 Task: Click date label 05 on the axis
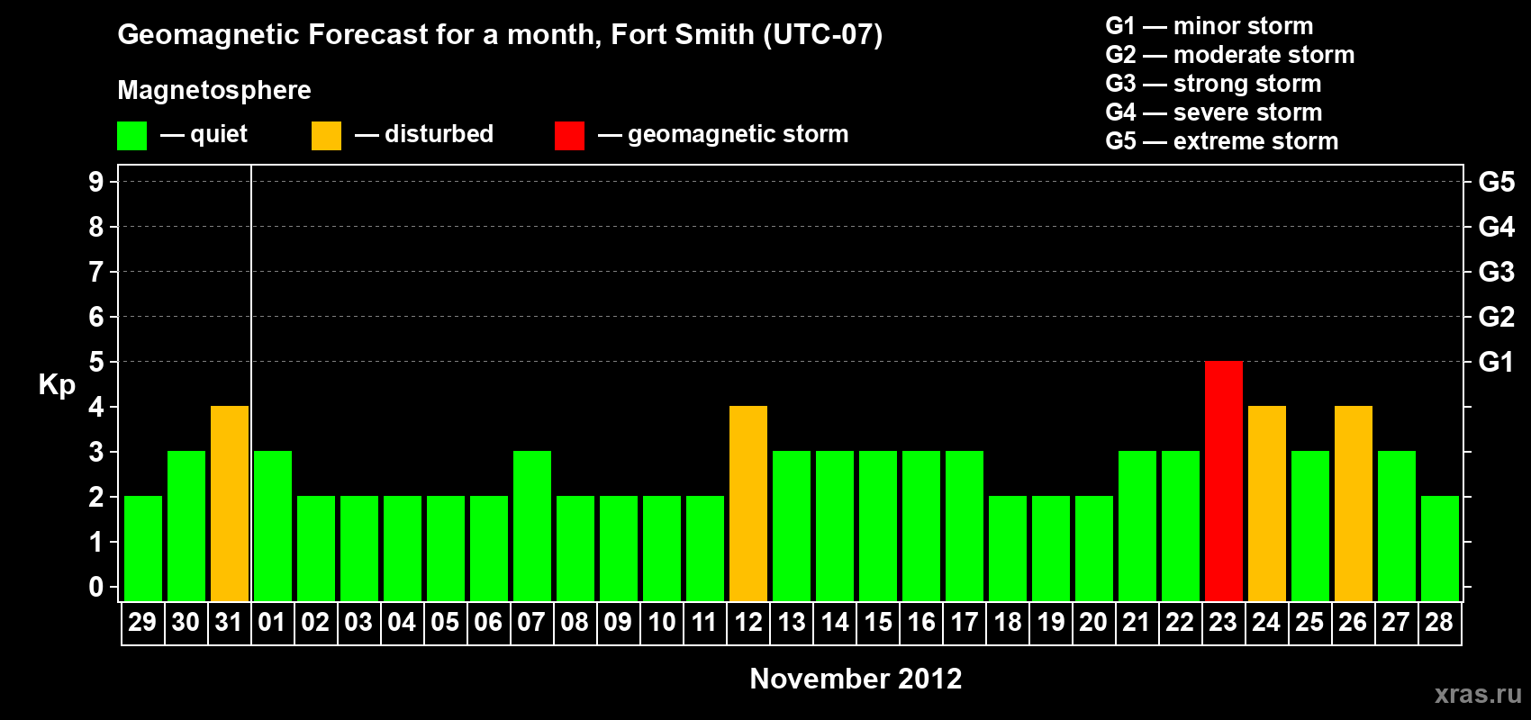pyautogui.click(x=445, y=623)
